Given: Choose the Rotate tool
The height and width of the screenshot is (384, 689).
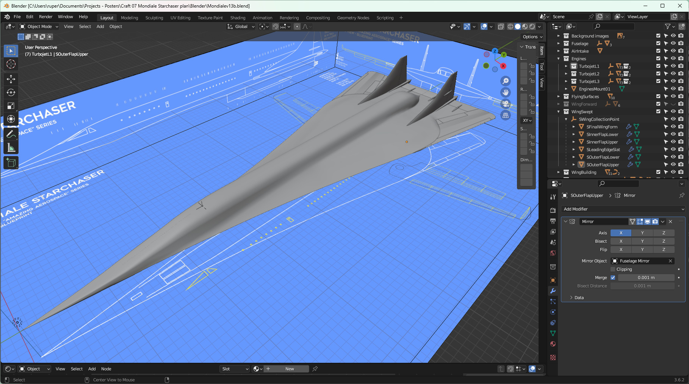Looking at the screenshot, I should click(x=11, y=92).
